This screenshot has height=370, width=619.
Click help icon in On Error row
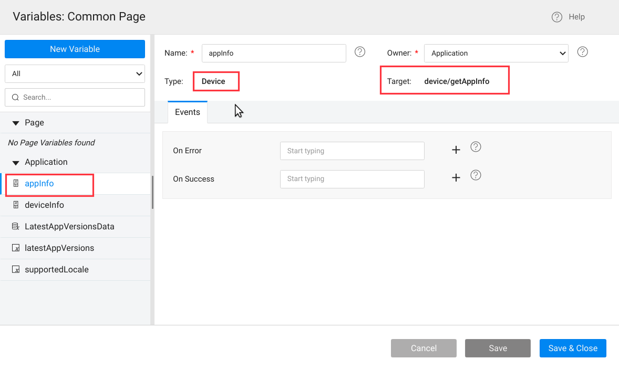point(476,147)
